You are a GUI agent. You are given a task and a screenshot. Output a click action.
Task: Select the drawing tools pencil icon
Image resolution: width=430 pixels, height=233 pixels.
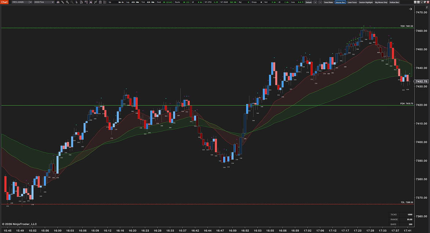coord(63,2)
